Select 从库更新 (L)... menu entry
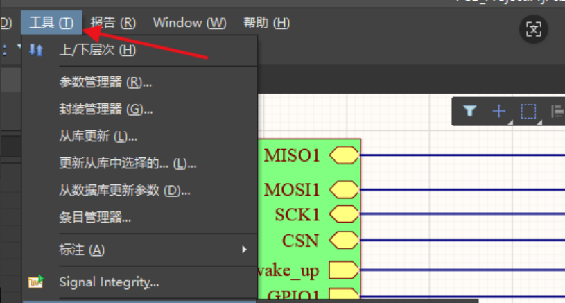Viewport: 565px width, 303px height. coord(98,137)
